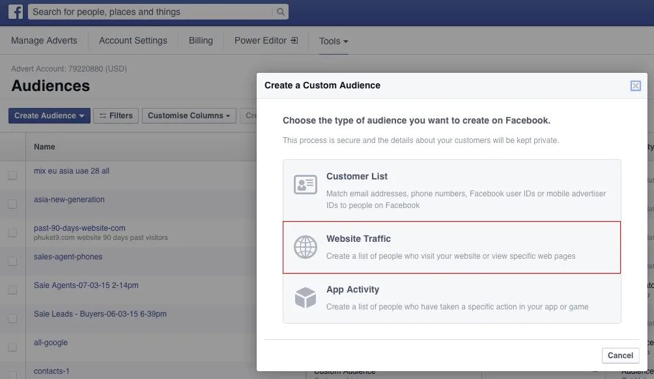The image size is (654, 379).
Task: Open the all-google audience
Action: (50, 343)
